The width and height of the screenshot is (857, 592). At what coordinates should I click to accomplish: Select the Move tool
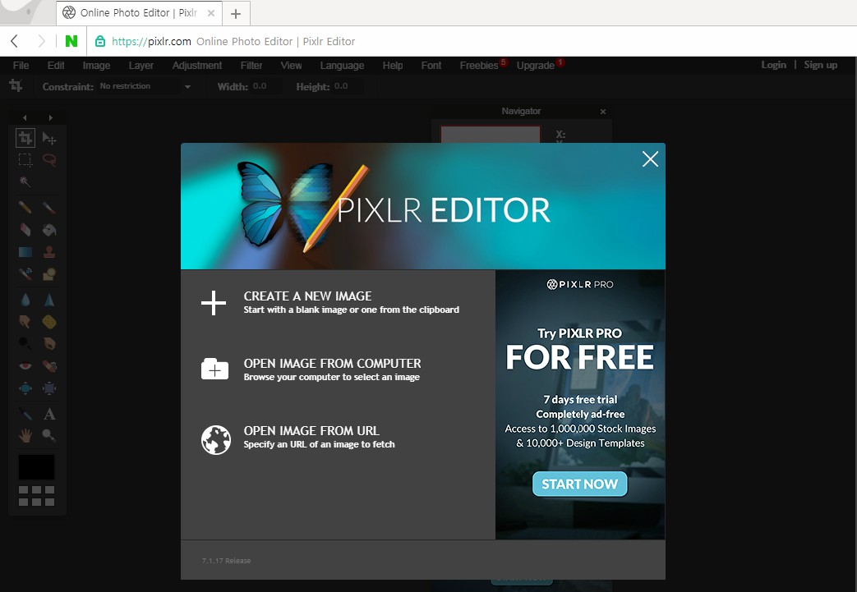click(x=49, y=139)
